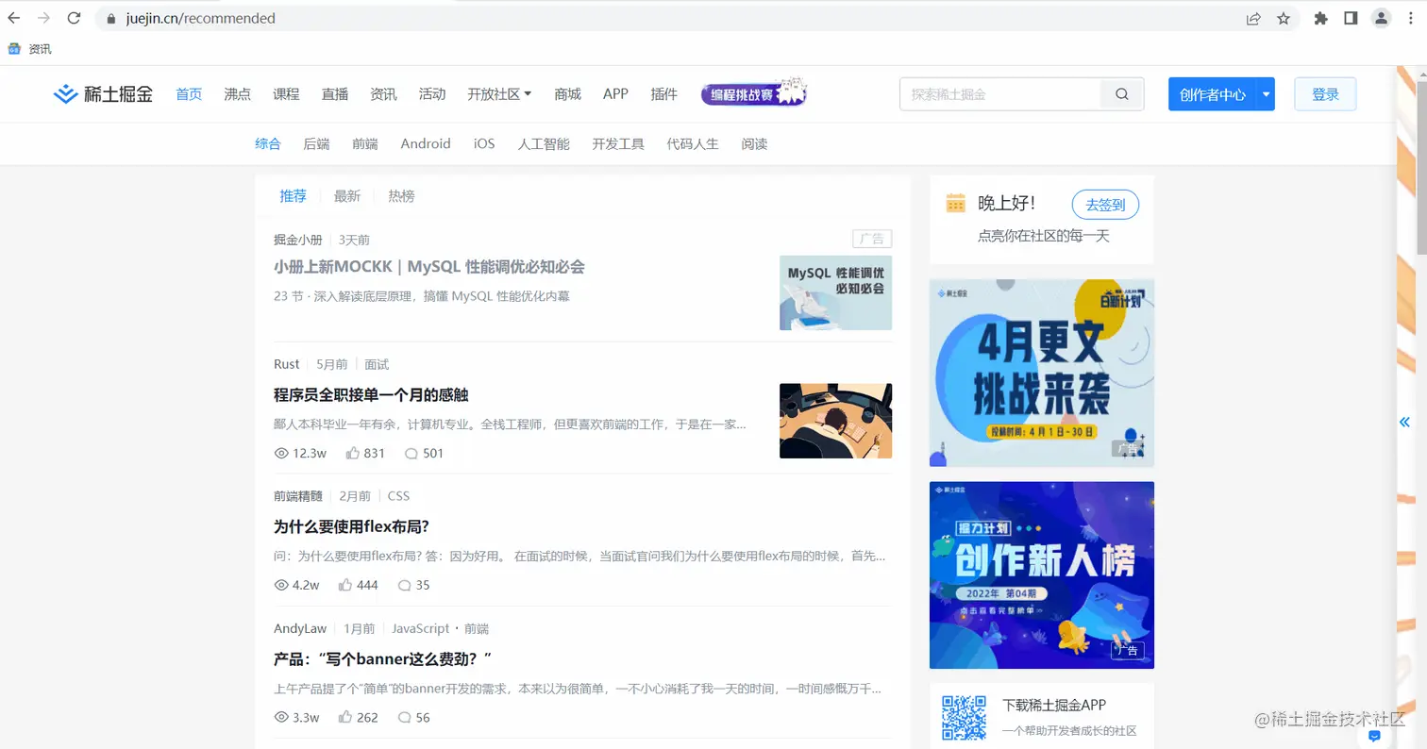Go to the 首页 navigation item

(189, 93)
